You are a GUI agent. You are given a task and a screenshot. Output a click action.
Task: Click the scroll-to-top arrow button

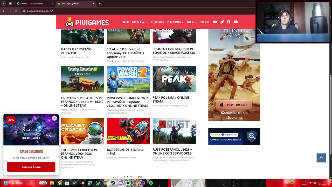pyautogui.click(x=321, y=158)
